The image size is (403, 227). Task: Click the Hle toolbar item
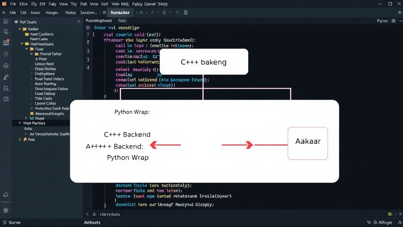pos(13,13)
